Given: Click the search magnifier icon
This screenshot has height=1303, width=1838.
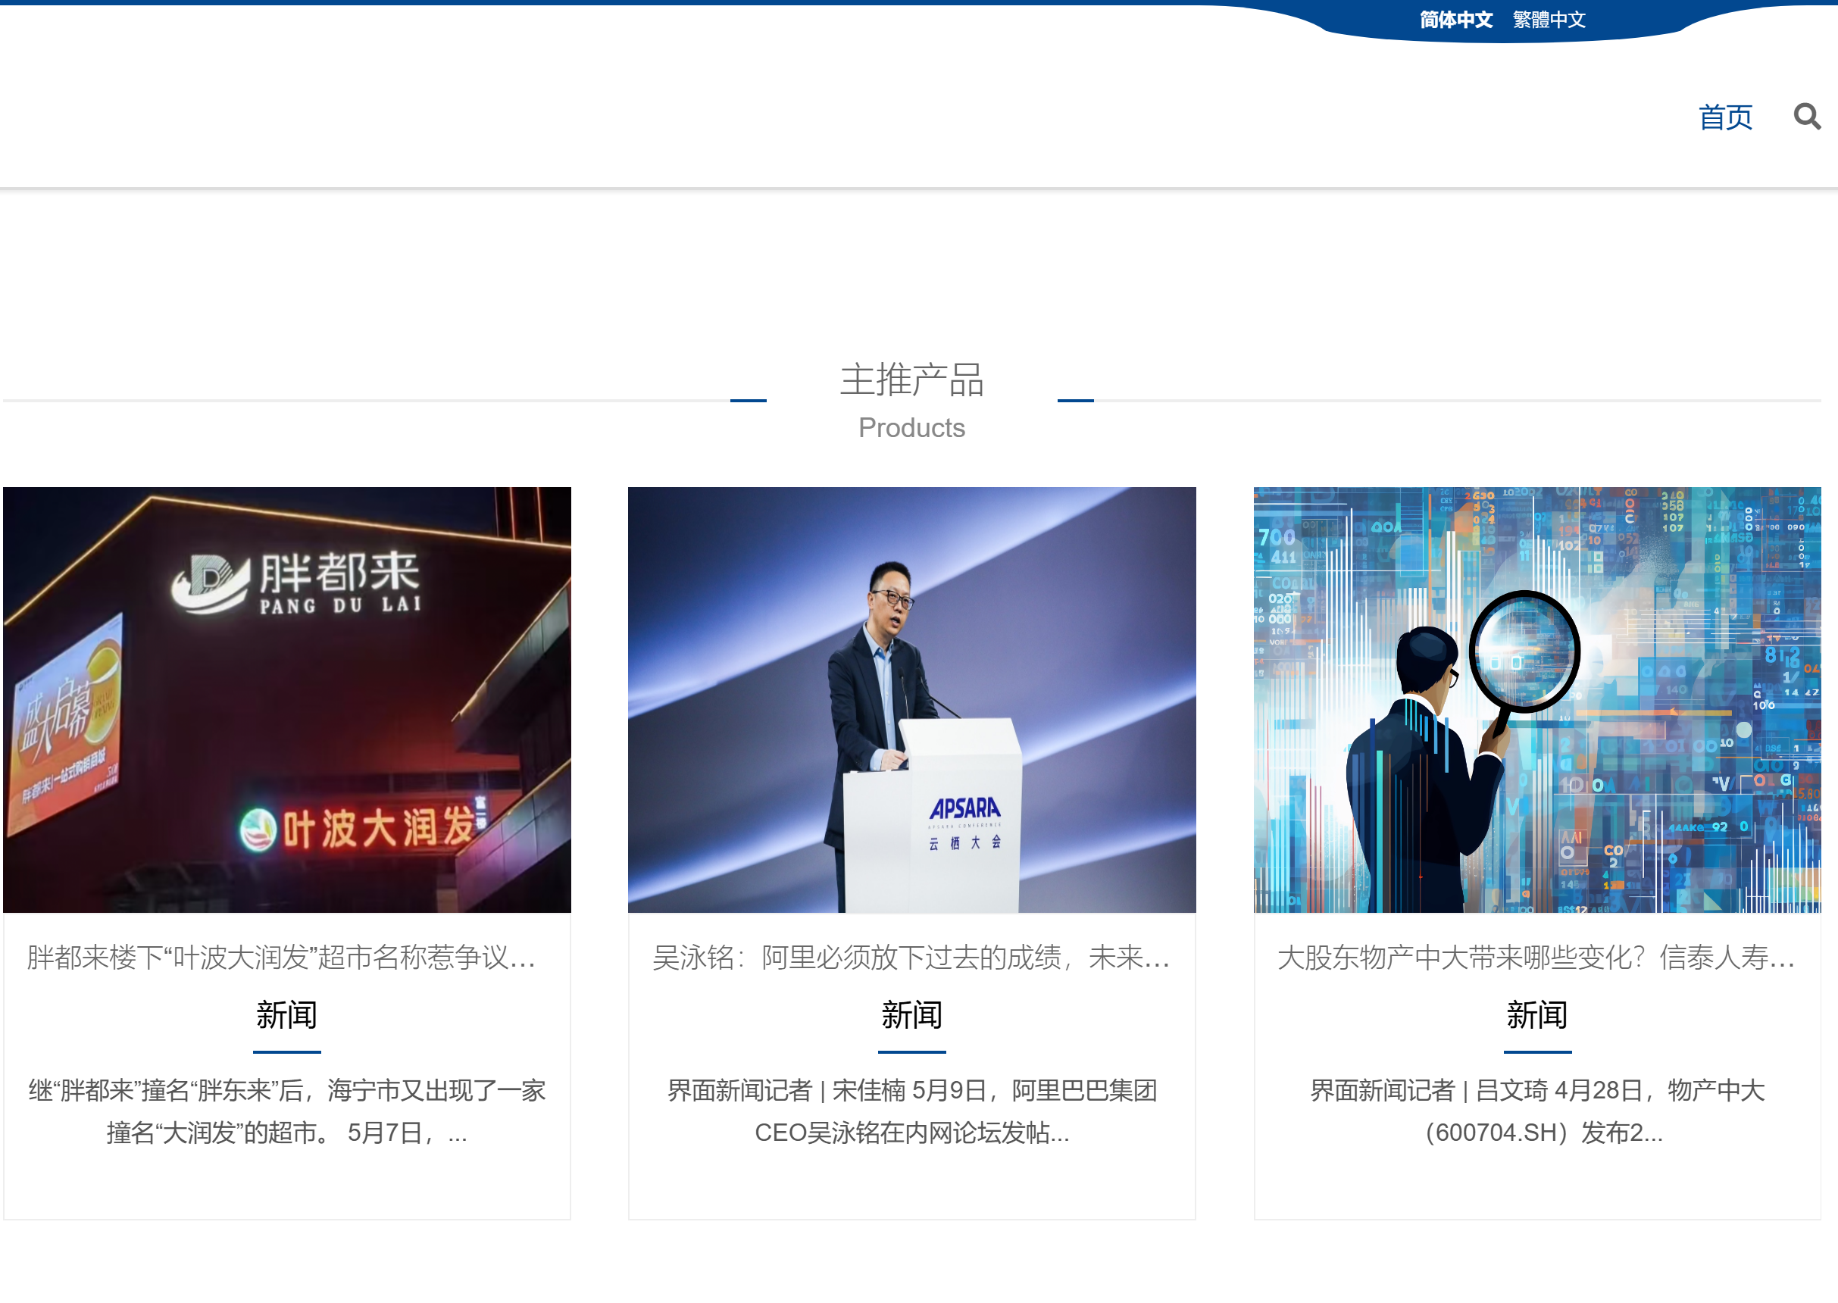Looking at the screenshot, I should [1807, 117].
